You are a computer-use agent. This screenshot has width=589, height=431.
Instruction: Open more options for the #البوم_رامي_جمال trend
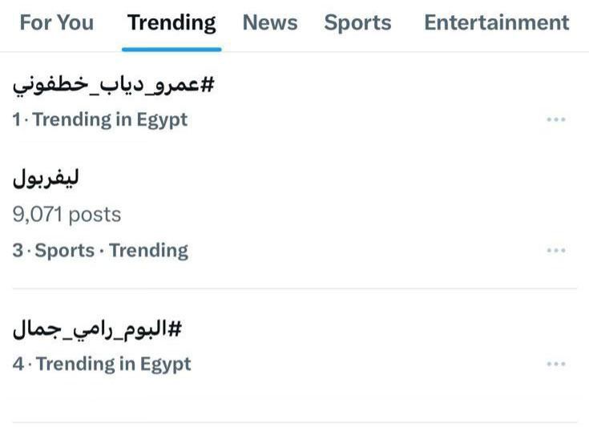click(556, 365)
